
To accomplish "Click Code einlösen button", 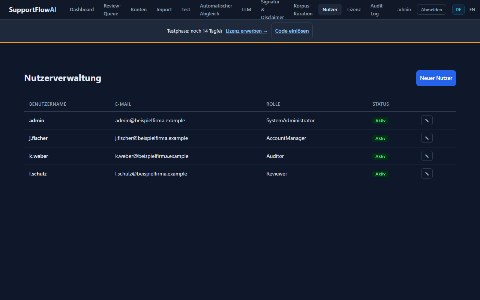I will (x=292, y=31).
